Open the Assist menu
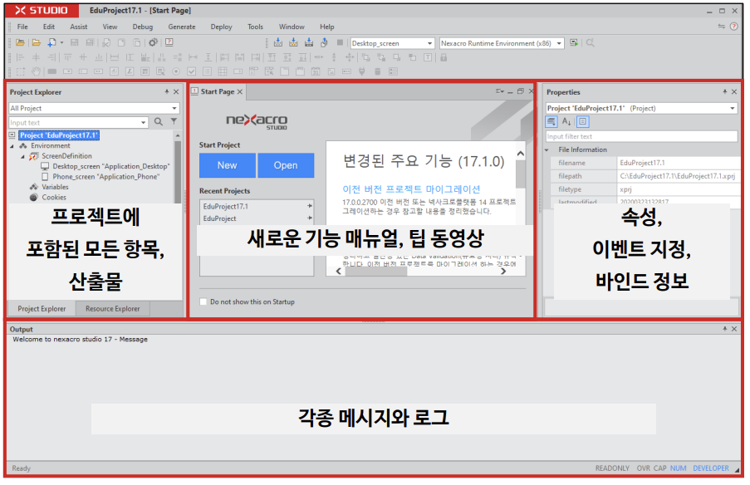The height and width of the screenshot is (485, 750). tap(78, 27)
